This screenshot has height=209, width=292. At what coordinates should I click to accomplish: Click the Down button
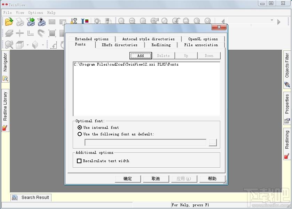pos(209,56)
